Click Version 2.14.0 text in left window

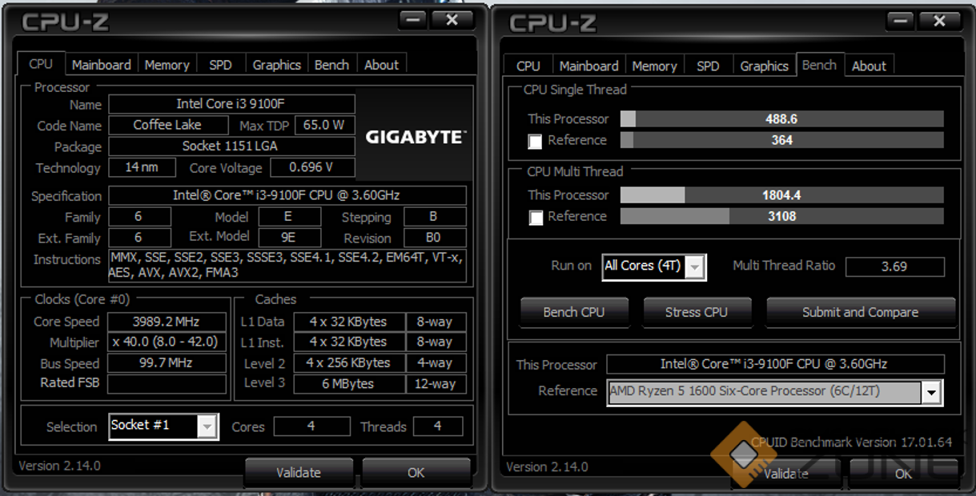59,466
